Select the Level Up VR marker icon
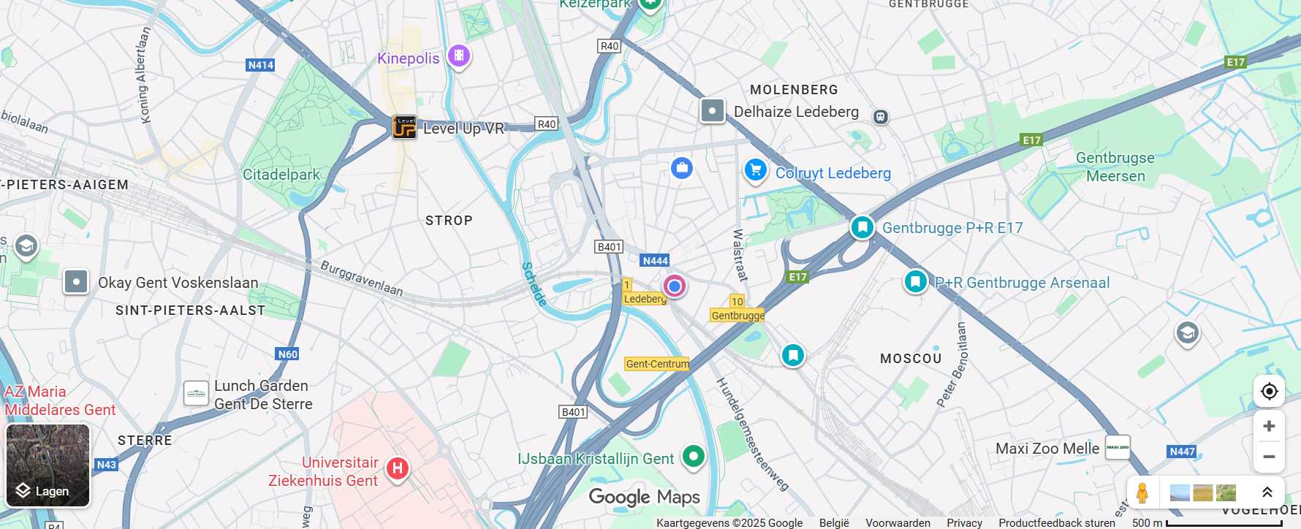The width and height of the screenshot is (1301, 529). click(404, 127)
